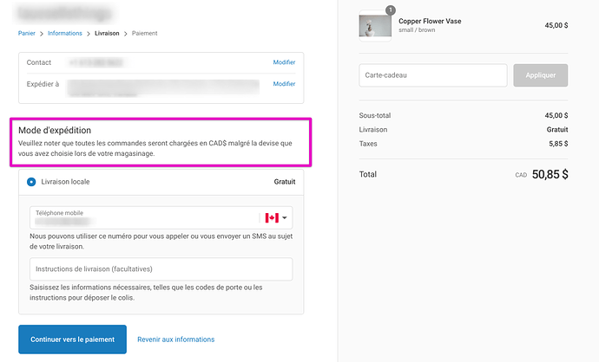Click the Copper Flower Vase product name
This screenshot has width=599, height=362.
click(430, 22)
